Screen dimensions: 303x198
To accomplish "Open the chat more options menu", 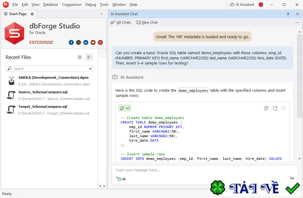I will click(297, 22).
